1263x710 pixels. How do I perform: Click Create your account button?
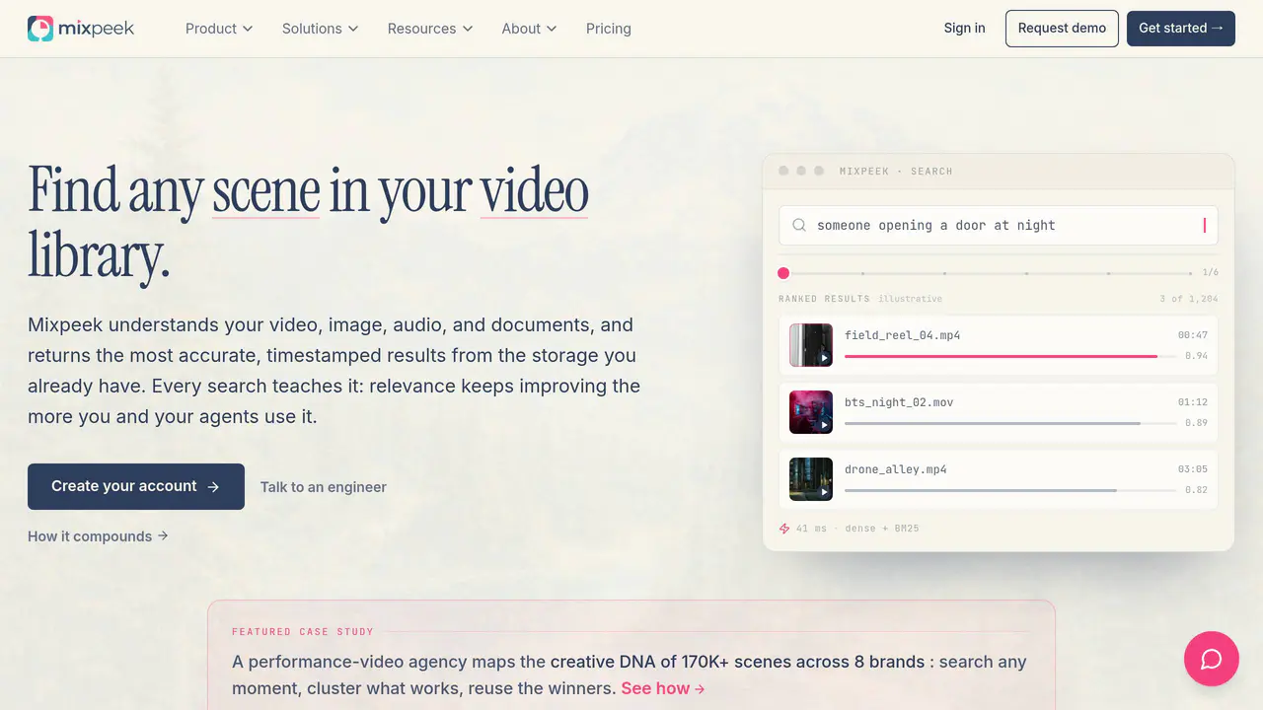click(x=136, y=486)
